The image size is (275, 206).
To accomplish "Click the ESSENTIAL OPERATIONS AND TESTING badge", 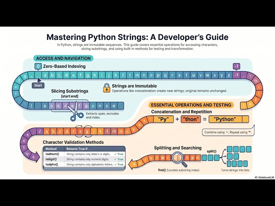I will point(191,105).
